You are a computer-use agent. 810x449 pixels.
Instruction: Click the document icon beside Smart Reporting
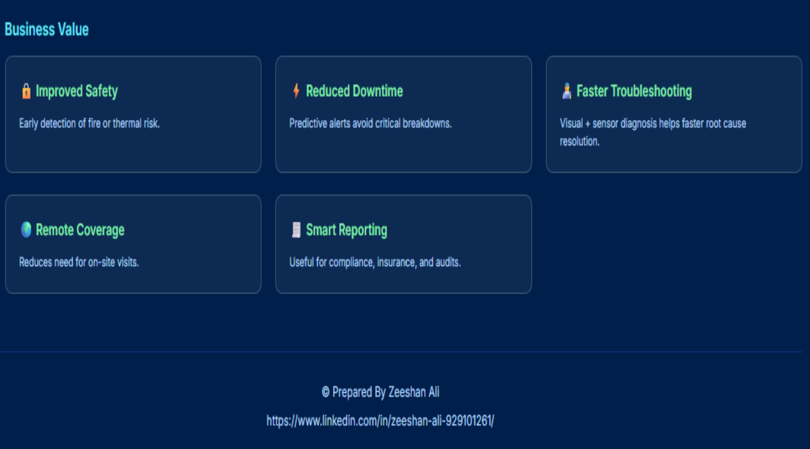point(296,229)
